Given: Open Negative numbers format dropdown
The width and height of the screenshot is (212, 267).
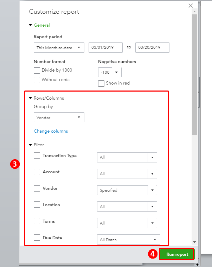Looking at the screenshot, I should coord(110,72).
